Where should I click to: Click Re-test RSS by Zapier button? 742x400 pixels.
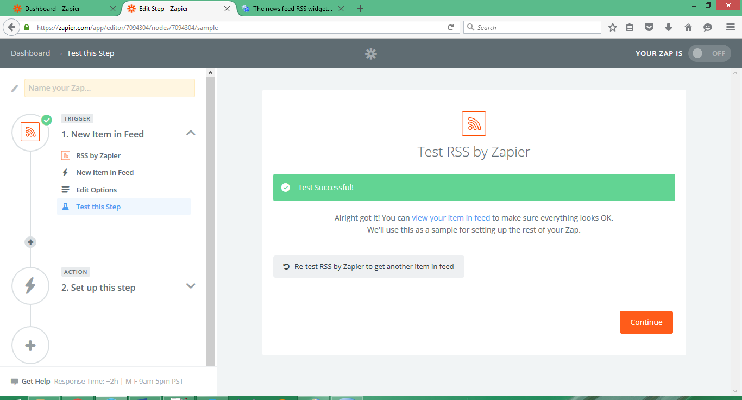tap(369, 267)
